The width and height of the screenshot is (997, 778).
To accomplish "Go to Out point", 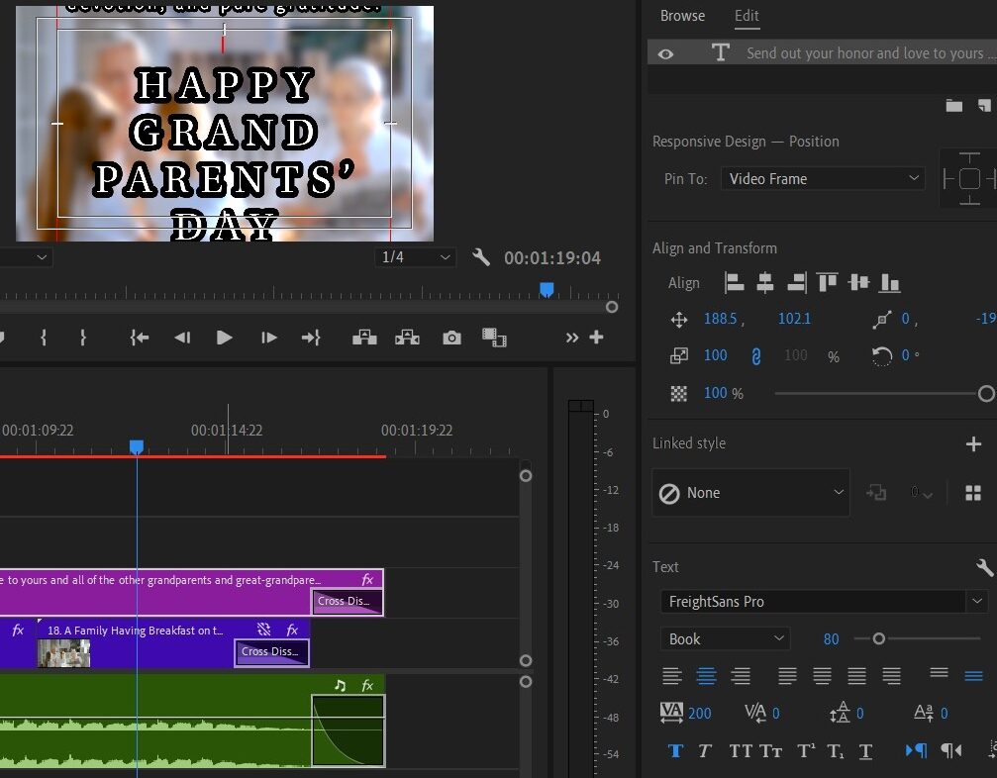I will pyautogui.click(x=311, y=338).
